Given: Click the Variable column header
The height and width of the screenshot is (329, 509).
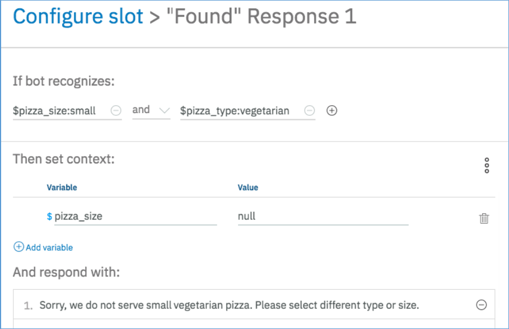Looking at the screenshot, I should [62, 187].
